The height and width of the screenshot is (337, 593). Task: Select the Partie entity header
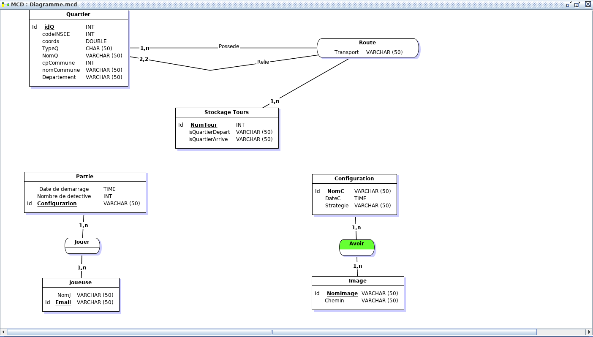pos(85,177)
